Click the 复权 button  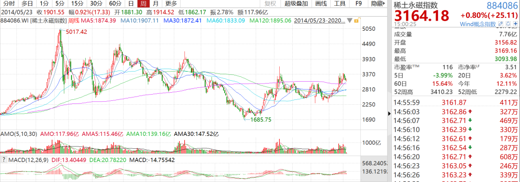pos(270,4)
